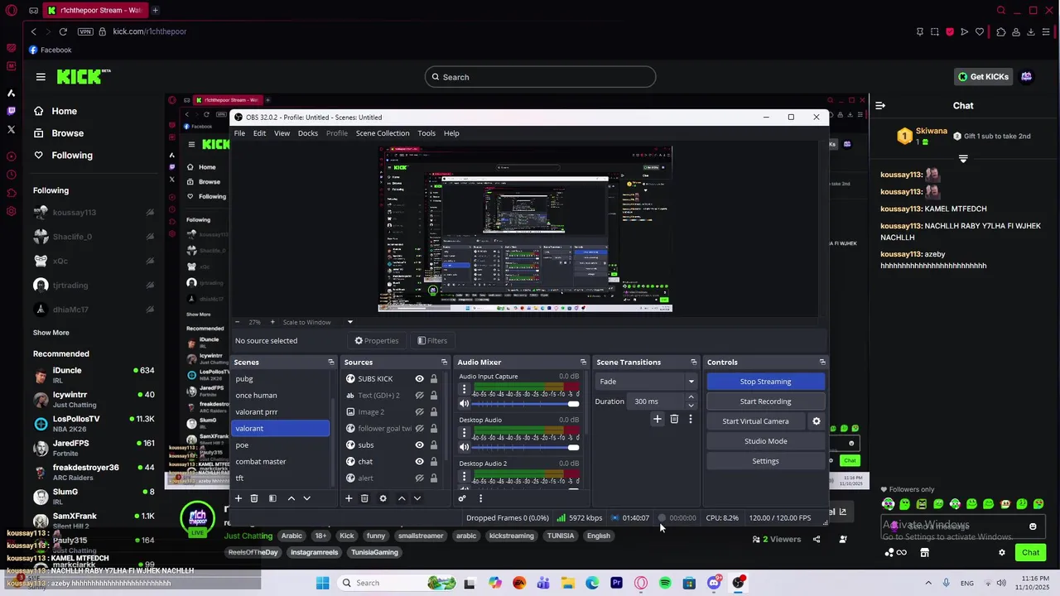This screenshot has width=1060, height=596.
Task: Adjust the Desktop Audio volume slider
Action: (x=525, y=447)
